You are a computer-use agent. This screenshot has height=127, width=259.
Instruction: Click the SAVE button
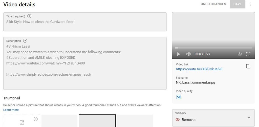pyautogui.click(x=237, y=4)
